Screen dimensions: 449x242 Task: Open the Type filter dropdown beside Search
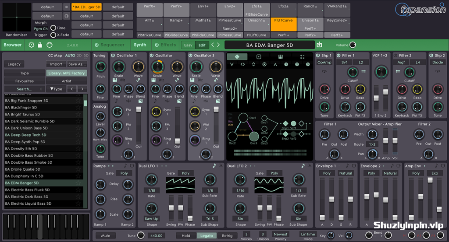coord(56,89)
